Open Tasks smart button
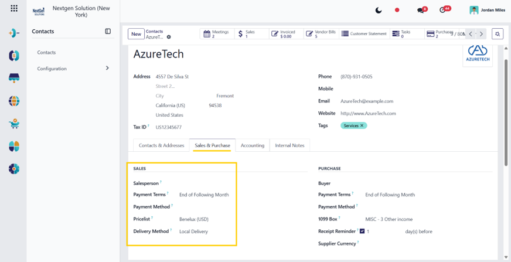Image resolution: width=511 pixels, height=262 pixels. 407,34
